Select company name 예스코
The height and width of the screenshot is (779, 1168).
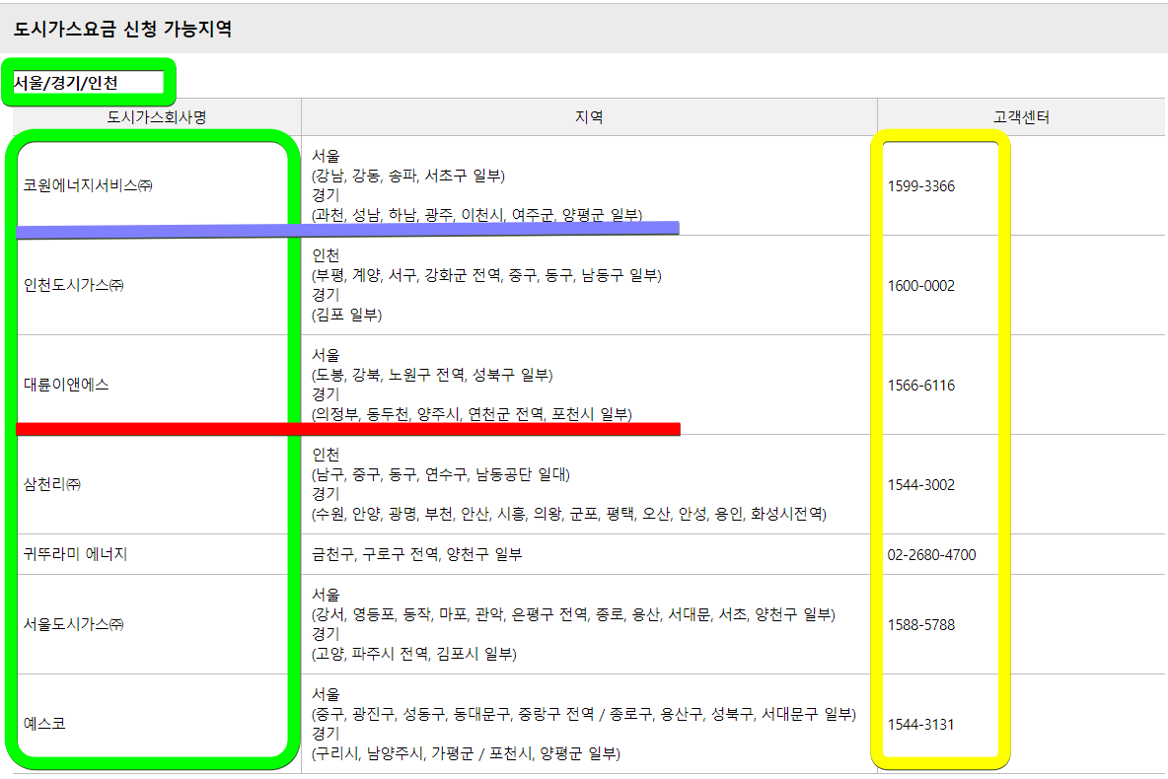pyautogui.click(x=44, y=724)
